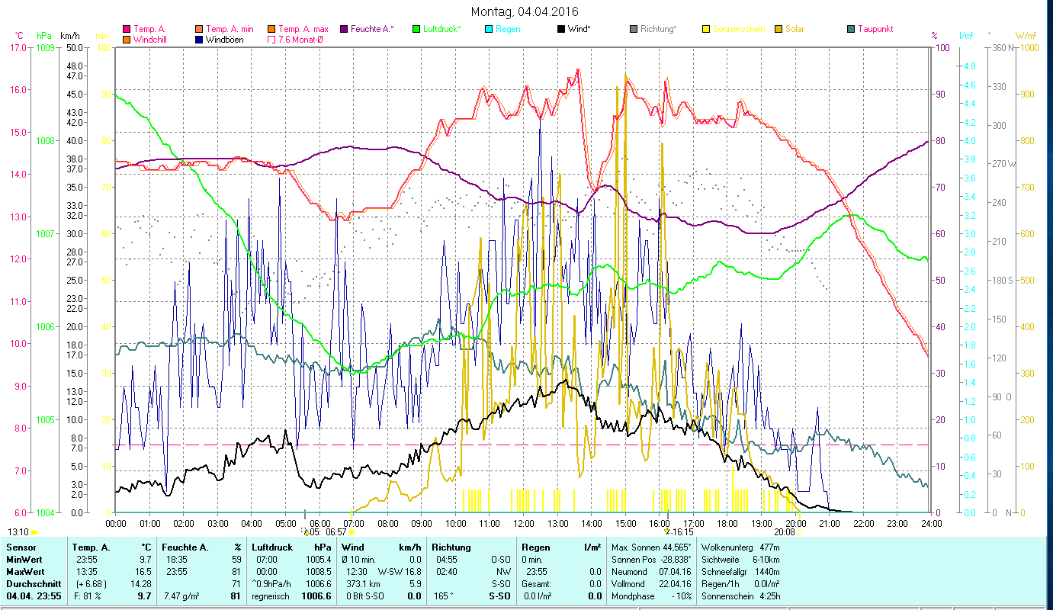The height and width of the screenshot is (610, 1053).
Task: Click the "Mondphase" label
Action: tap(633, 596)
